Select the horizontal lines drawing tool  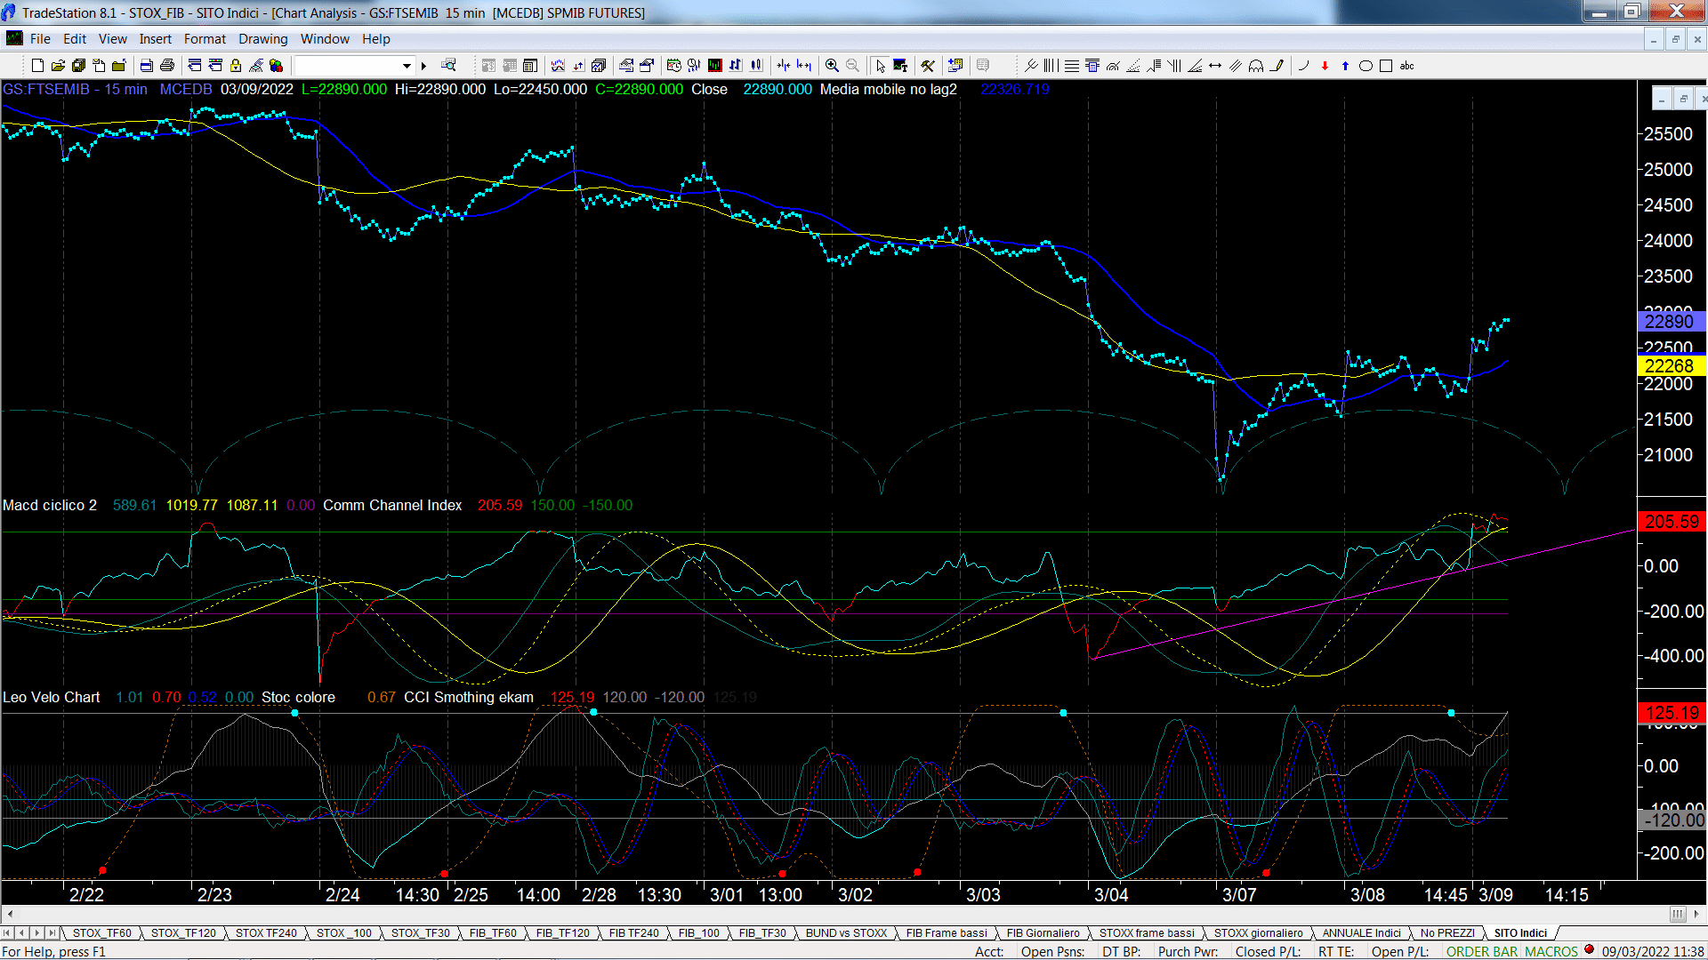coord(1072,66)
